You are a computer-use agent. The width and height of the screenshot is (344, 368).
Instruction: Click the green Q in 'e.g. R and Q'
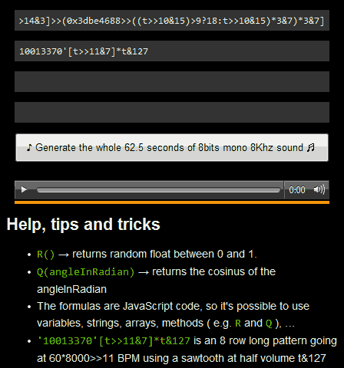click(x=269, y=324)
